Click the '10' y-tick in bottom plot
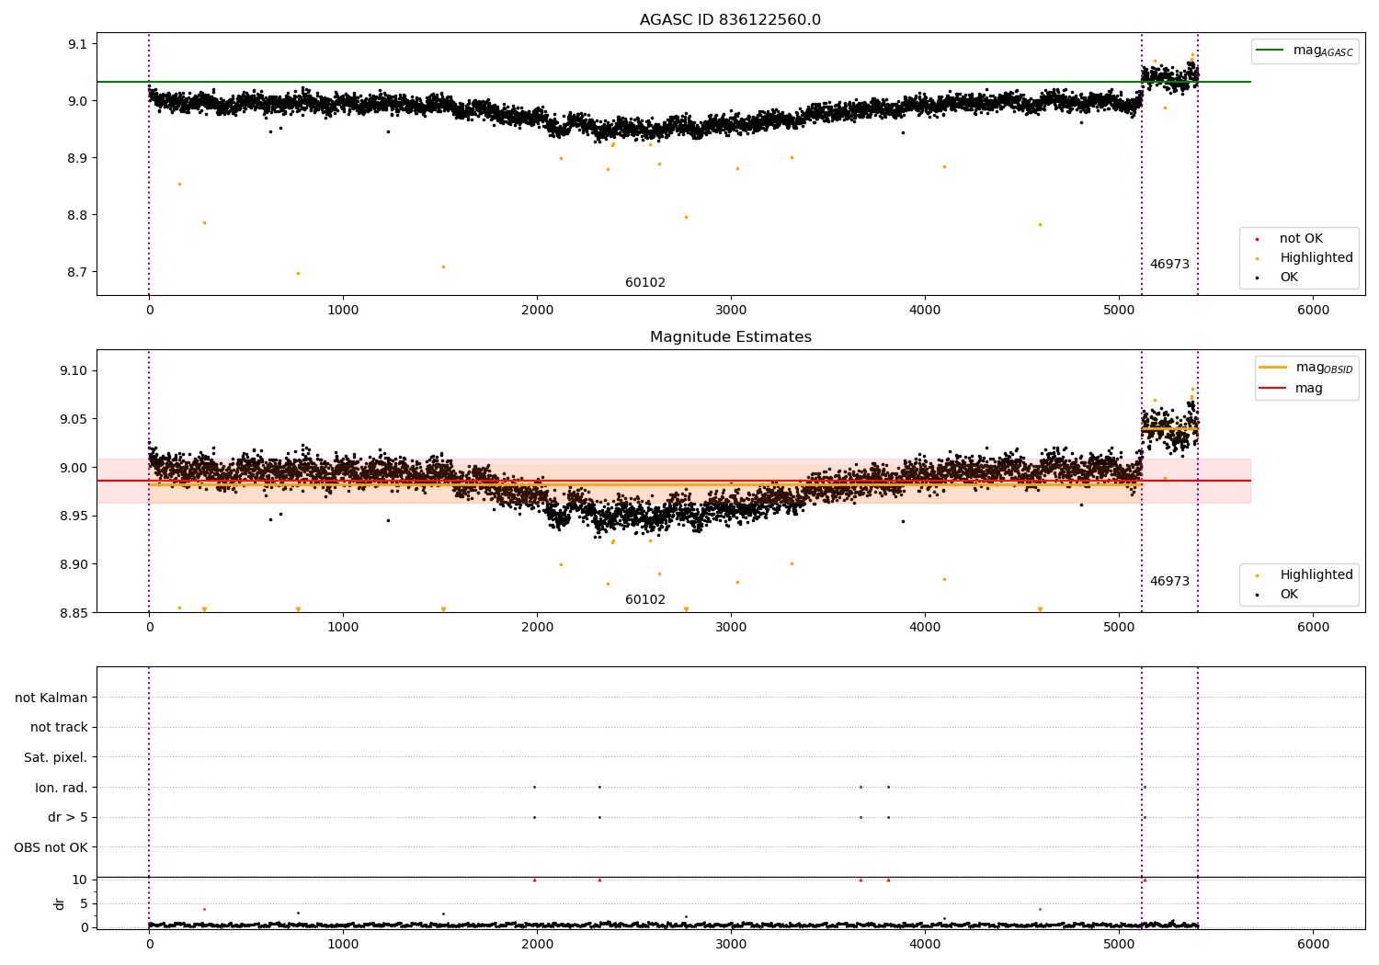1379x965 pixels. click(x=80, y=880)
